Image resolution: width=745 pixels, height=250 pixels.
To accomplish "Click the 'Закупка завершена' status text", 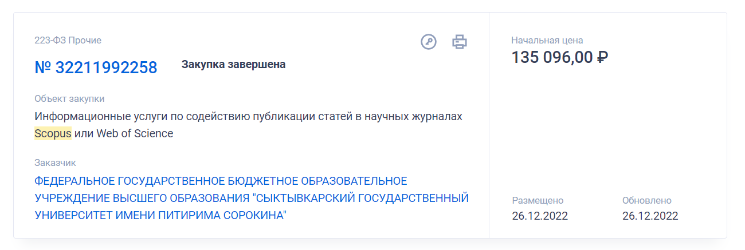I will click(x=233, y=65).
